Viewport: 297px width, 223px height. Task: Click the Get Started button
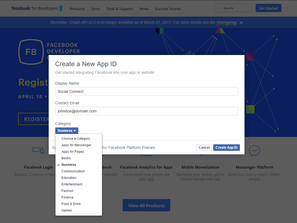tap(268, 8)
